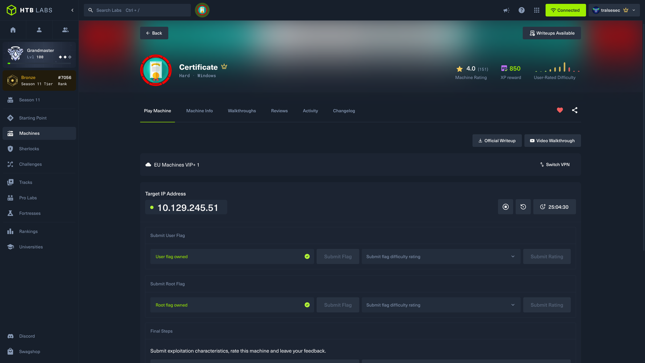Click the green checkmark in User flag field
The height and width of the screenshot is (363, 645).
coord(307,257)
